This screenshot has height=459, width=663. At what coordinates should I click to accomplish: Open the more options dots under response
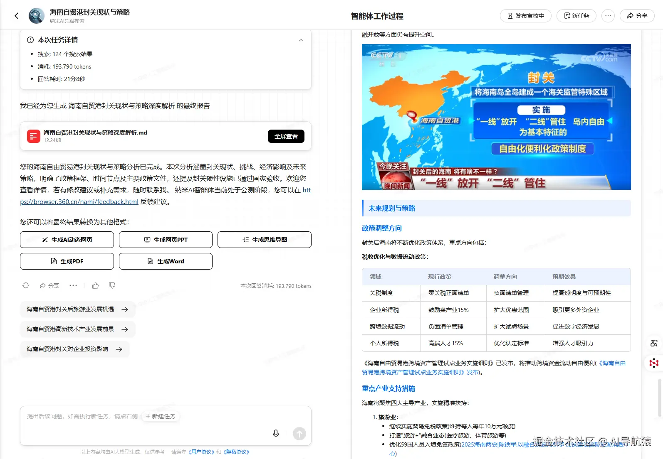[73, 285]
